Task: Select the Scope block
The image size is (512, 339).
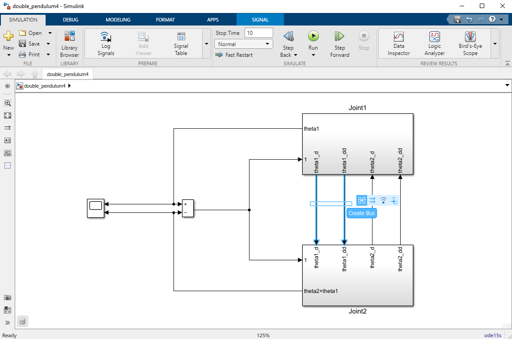Action: click(96, 208)
